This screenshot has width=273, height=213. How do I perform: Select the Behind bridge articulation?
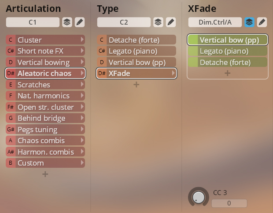pos(45,118)
